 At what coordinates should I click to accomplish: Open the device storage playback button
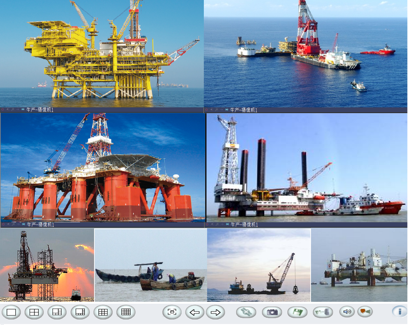tap(323, 312)
